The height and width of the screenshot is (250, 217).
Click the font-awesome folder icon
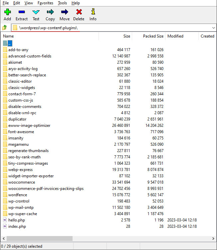pyautogui.click(x=5, y=132)
